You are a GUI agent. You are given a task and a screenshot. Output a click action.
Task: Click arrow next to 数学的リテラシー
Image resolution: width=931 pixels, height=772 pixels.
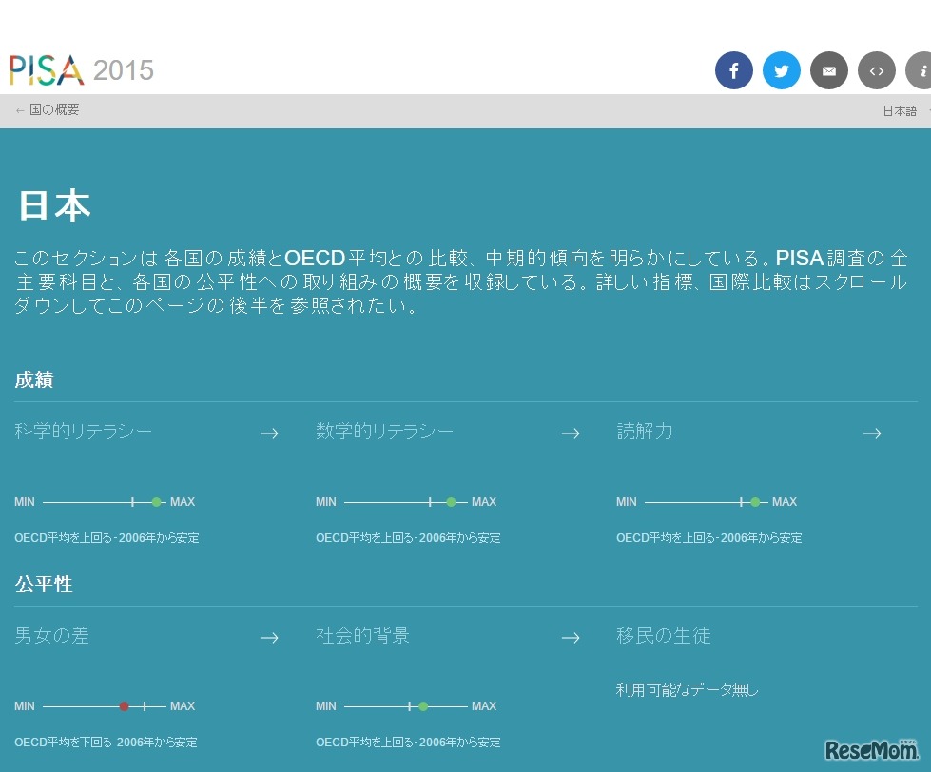point(571,434)
